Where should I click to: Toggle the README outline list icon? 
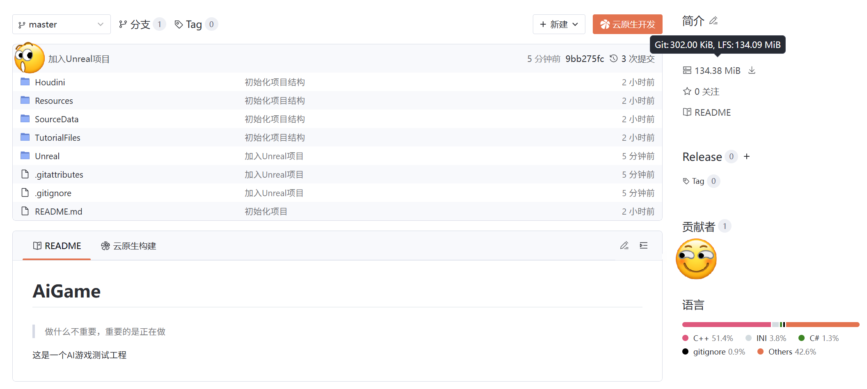(644, 246)
